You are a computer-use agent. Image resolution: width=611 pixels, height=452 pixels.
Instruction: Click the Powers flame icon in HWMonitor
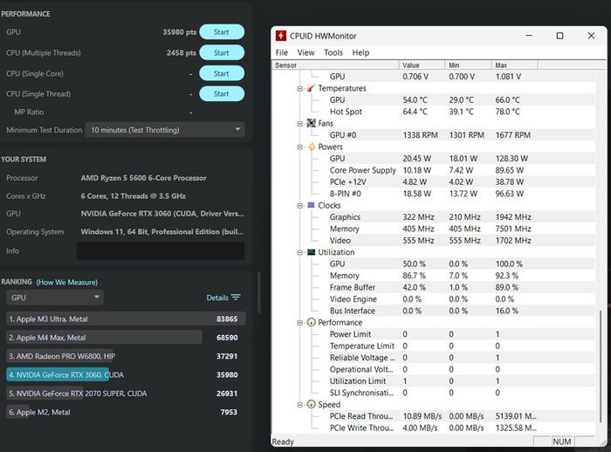point(311,147)
